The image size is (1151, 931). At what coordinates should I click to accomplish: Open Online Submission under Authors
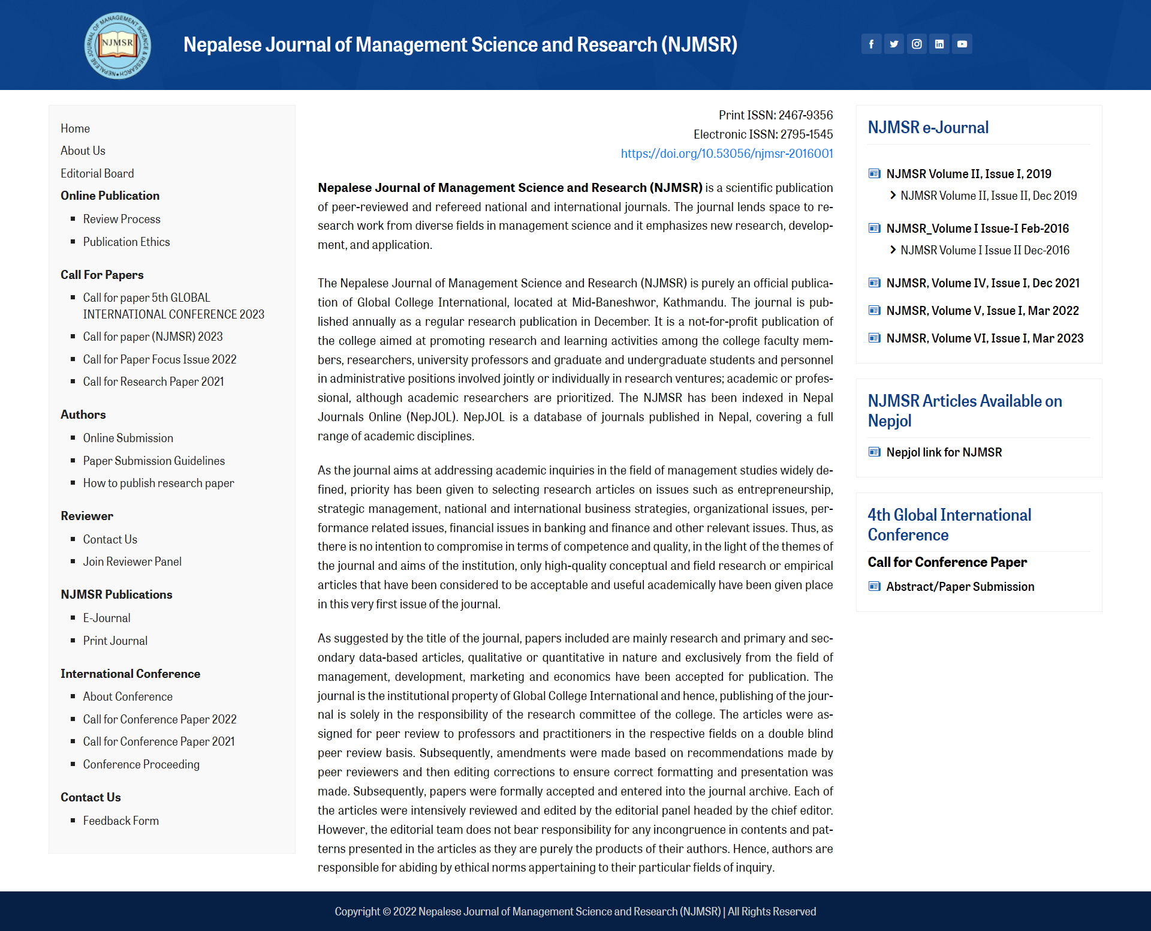128,438
